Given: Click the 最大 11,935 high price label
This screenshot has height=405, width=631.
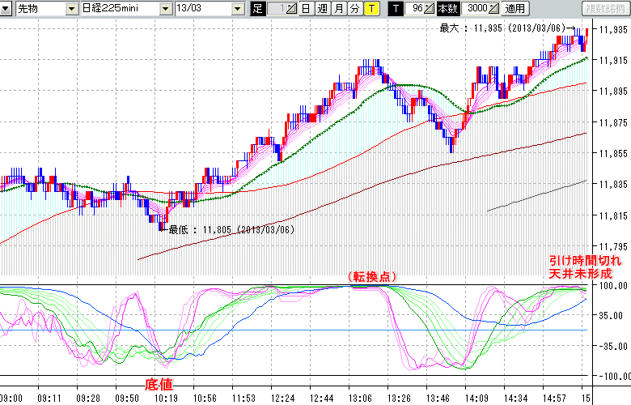Looking at the screenshot, I should 503,28.
